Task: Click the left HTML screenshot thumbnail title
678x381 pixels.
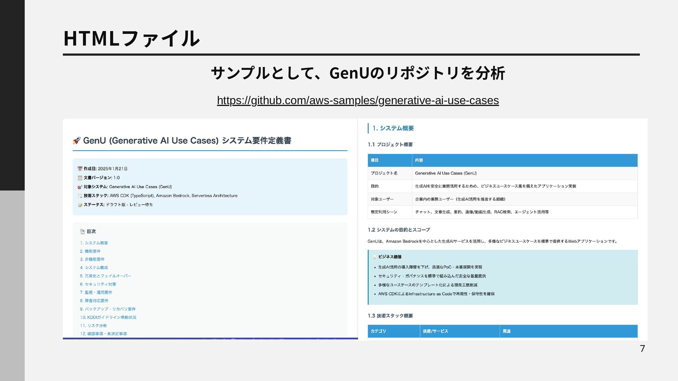Action: (x=187, y=141)
